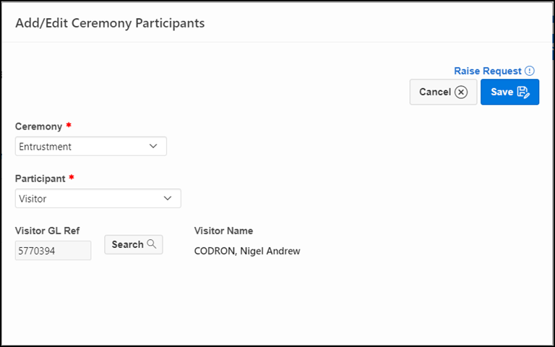Viewport: 555px width, 347px height.
Task: Click the Visitor Name label
Action: (x=223, y=231)
